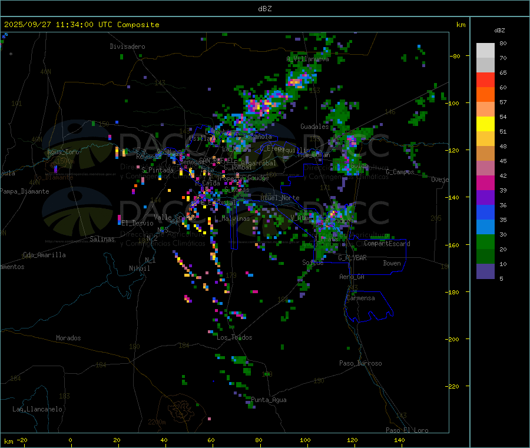Click the Lag.Llancanelo location label
This screenshot has width=530, height=448.
[38, 409]
